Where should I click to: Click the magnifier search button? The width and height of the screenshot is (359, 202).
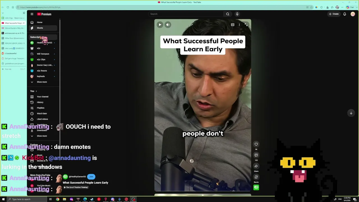[228, 14]
